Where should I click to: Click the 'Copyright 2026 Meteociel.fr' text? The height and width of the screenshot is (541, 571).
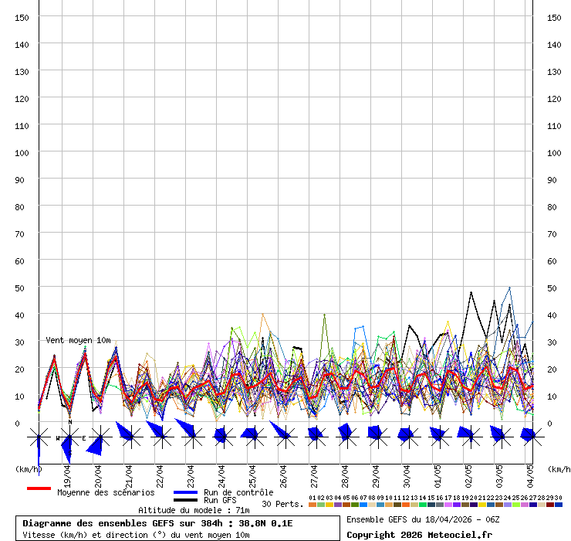pyautogui.click(x=419, y=534)
